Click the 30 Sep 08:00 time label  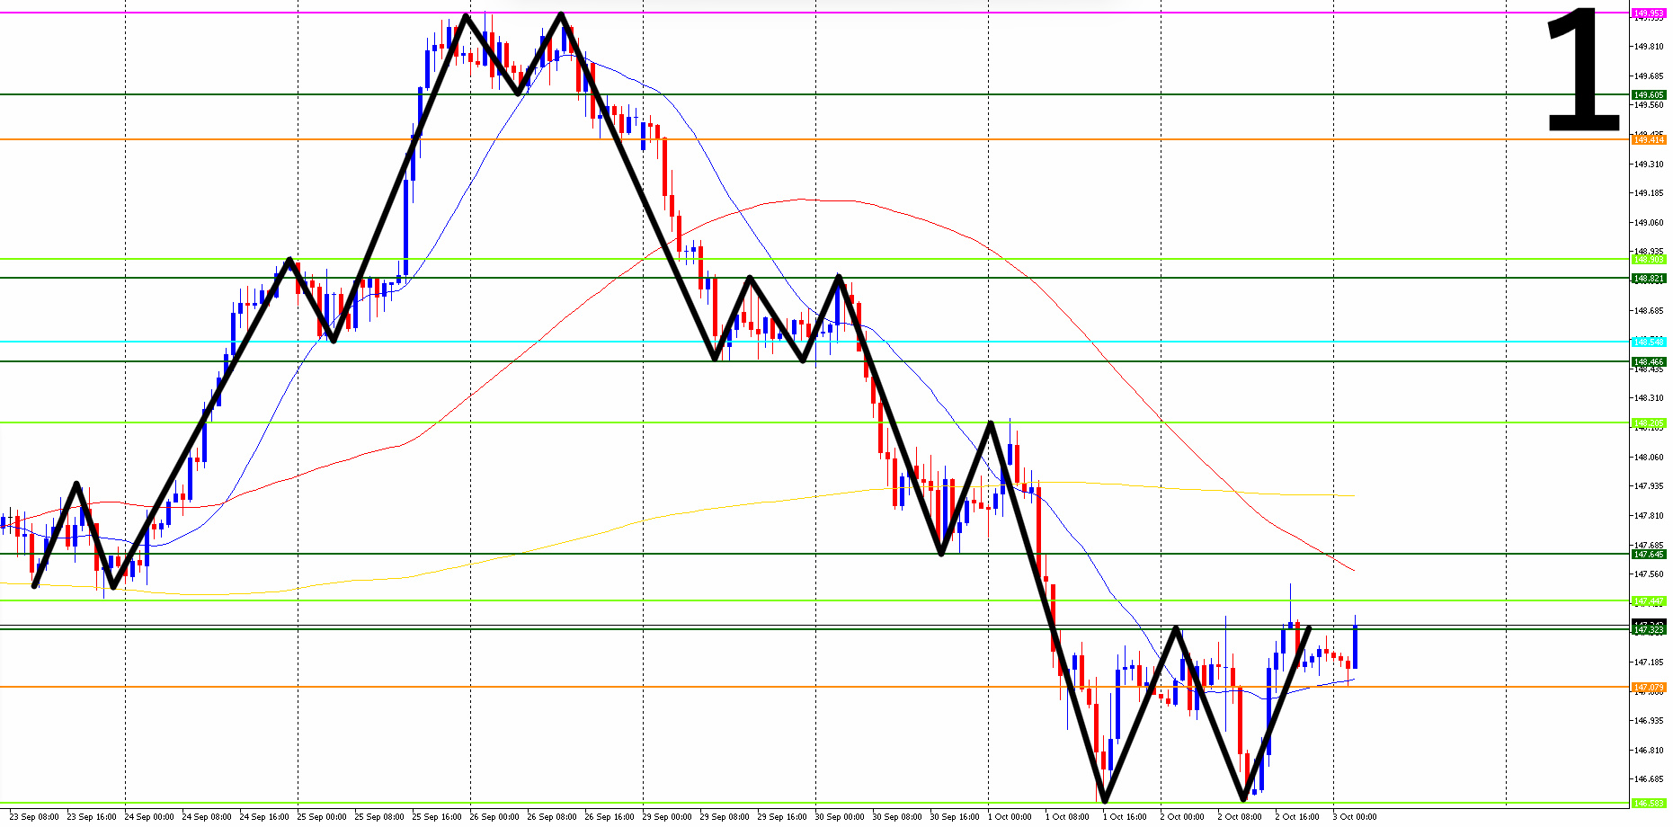point(897,817)
